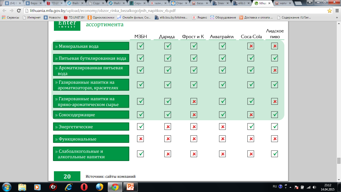The width and height of the screenshot is (341, 192).
Task: Click the Энергетические row label
Action: [91, 127]
